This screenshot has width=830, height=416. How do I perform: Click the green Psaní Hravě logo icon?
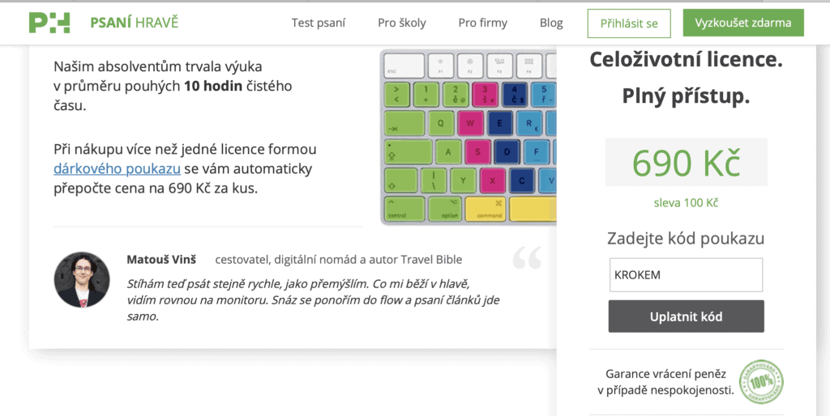49,23
